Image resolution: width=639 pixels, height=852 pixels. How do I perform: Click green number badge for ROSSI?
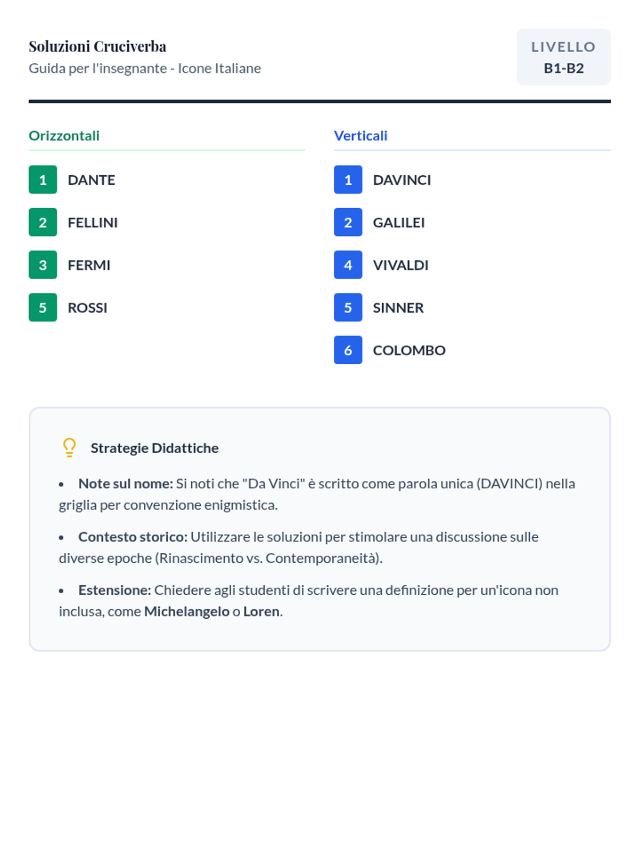coord(43,307)
